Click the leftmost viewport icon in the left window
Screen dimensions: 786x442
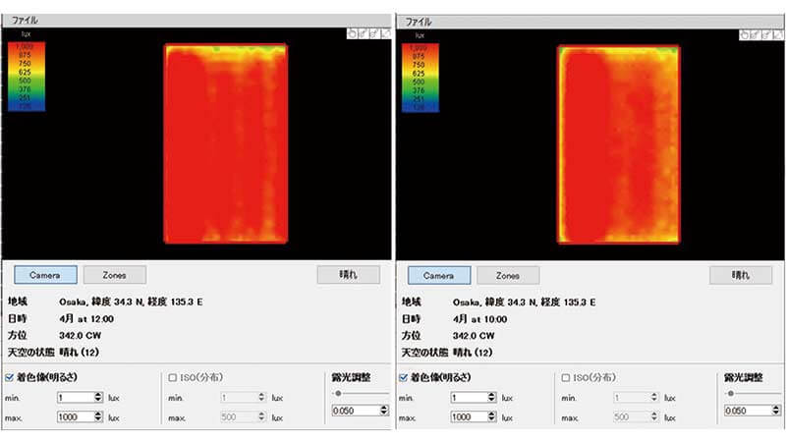tap(352, 33)
